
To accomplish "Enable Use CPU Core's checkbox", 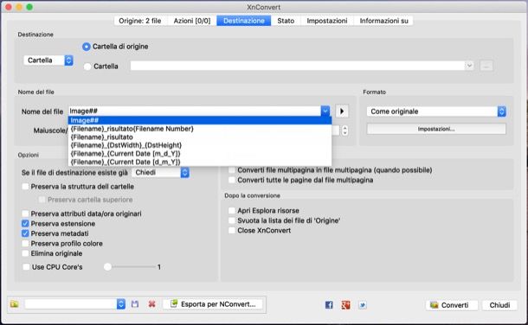I will click(26, 267).
